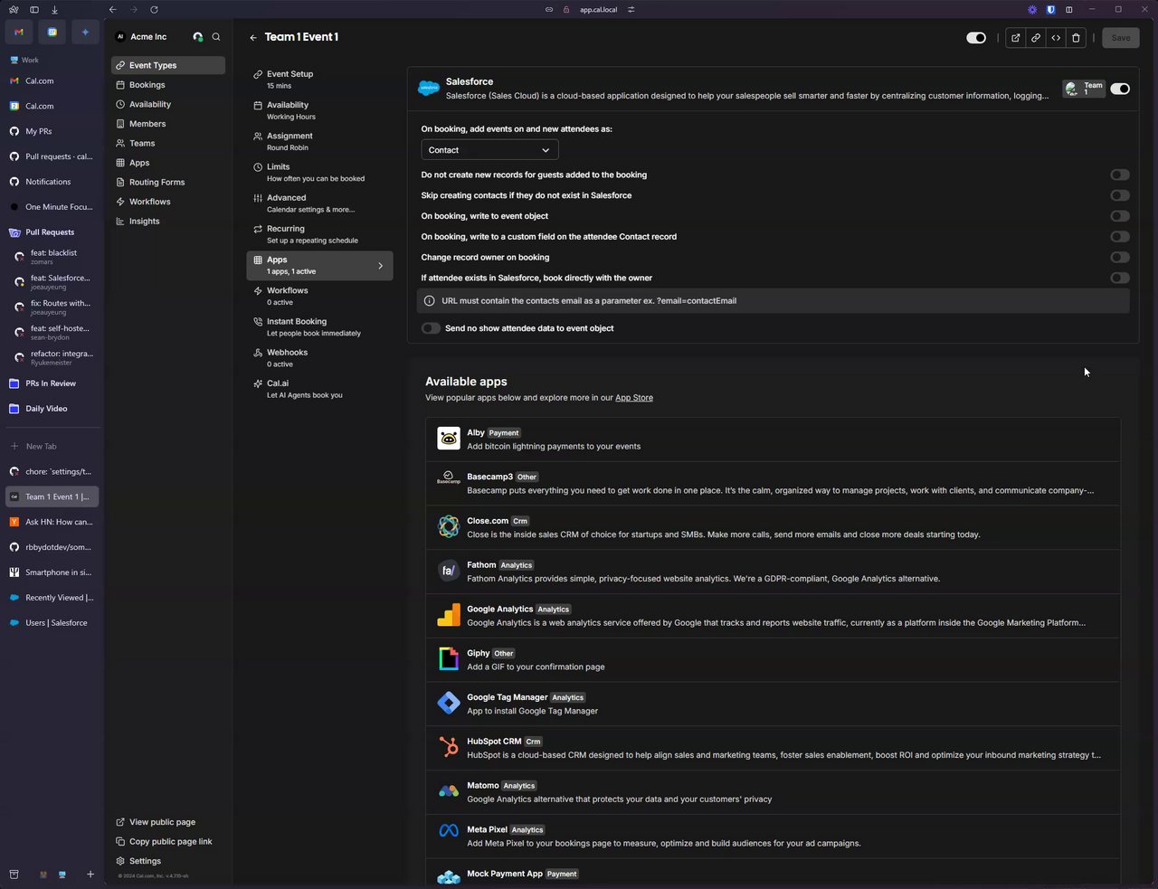Click Copy public page link
The image size is (1158, 889).
[164, 842]
